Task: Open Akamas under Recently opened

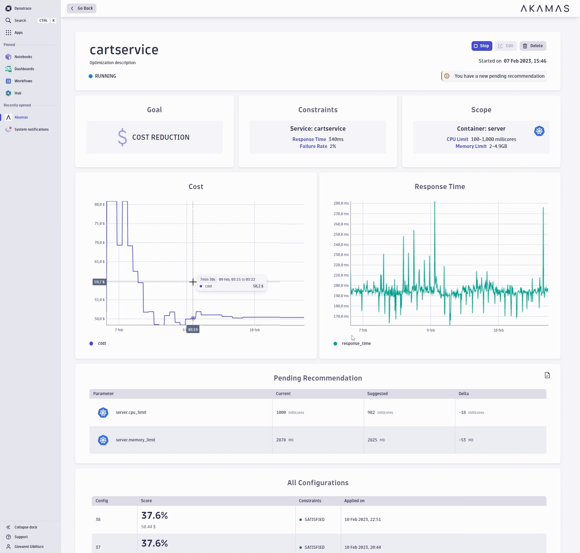Action: pos(21,117)
